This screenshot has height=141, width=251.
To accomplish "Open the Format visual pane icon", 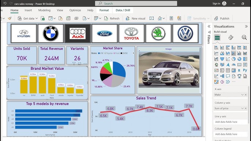I will point(231,38).
